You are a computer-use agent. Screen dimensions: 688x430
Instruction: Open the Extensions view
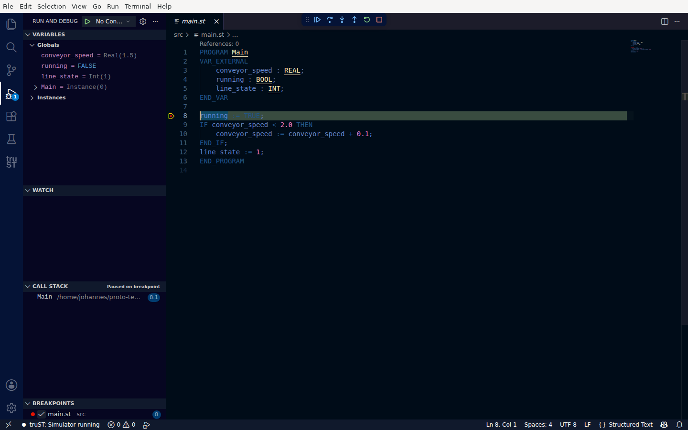point(11,116)
